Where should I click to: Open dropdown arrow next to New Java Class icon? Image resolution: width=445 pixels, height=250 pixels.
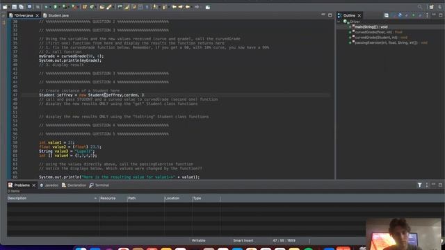pyautogui.click(x=96, y=7)
